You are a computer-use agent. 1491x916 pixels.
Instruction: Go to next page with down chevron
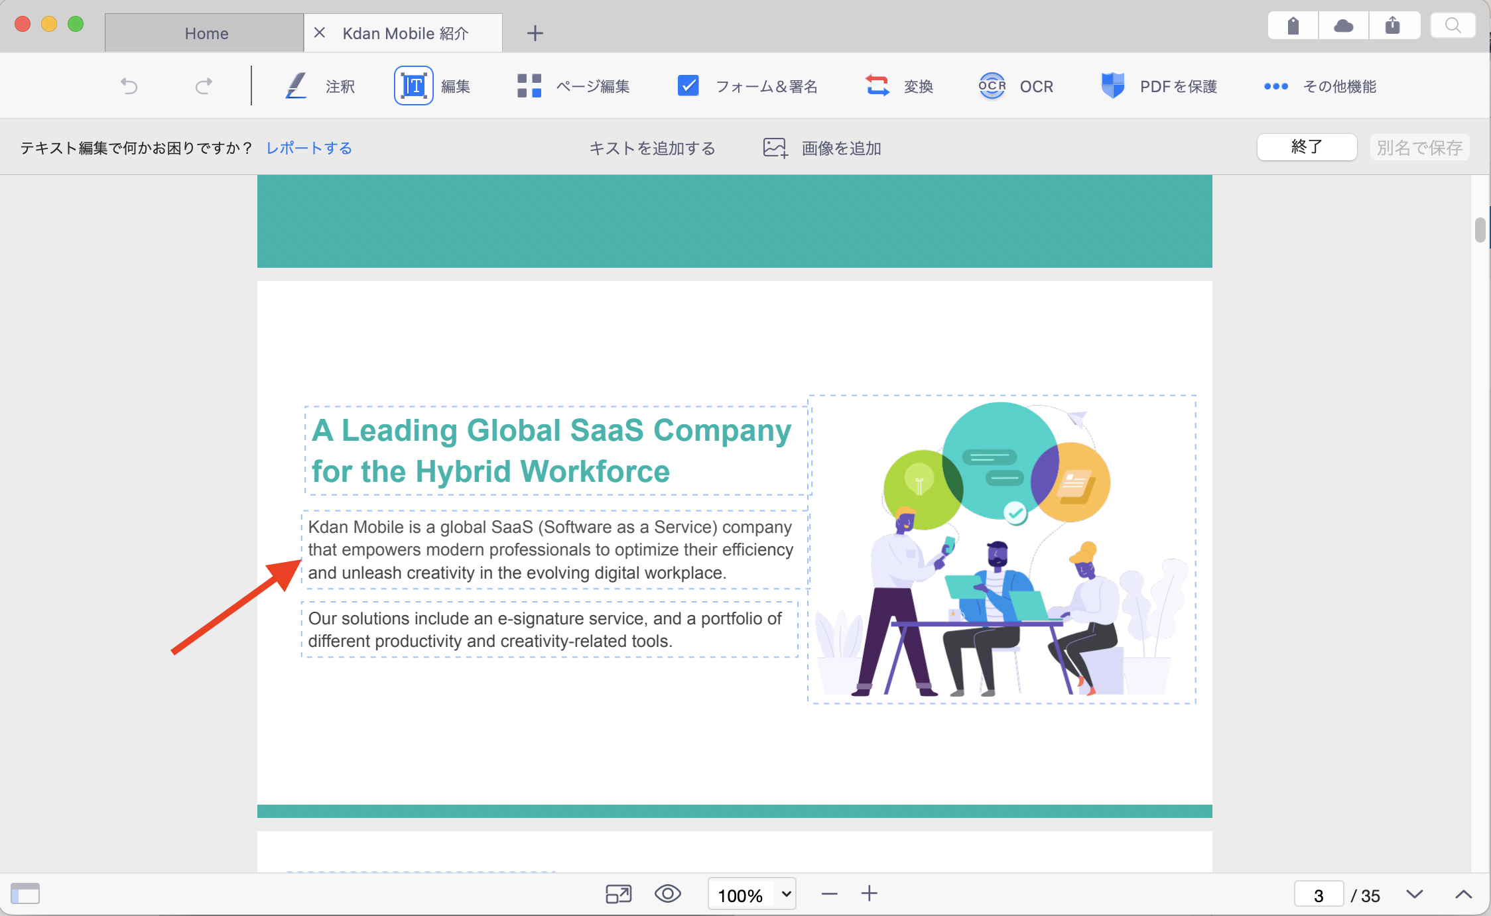pos(1415,895)
